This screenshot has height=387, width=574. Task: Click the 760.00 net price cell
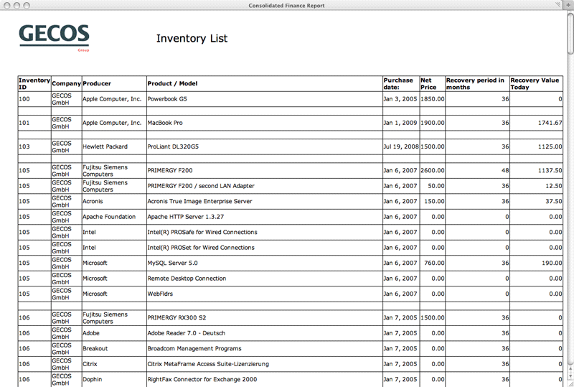(433, 263)
